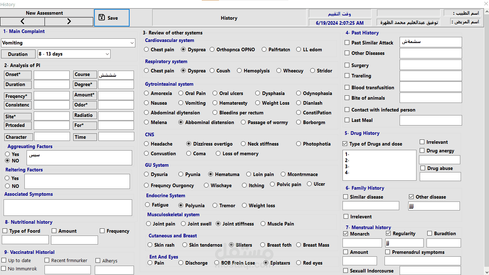Click the Character button
The height and width of the screenshot is (275, 489).
[18, 137]
